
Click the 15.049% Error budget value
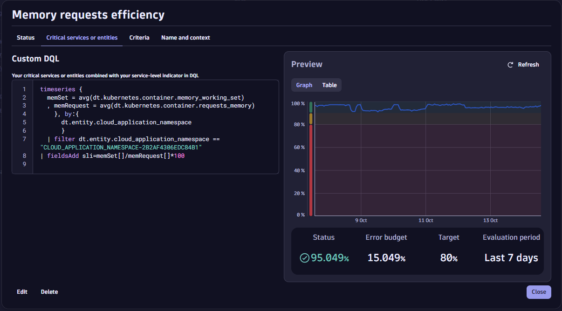386,257
